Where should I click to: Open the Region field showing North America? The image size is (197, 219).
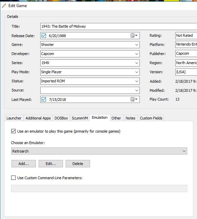coord(186,63)
